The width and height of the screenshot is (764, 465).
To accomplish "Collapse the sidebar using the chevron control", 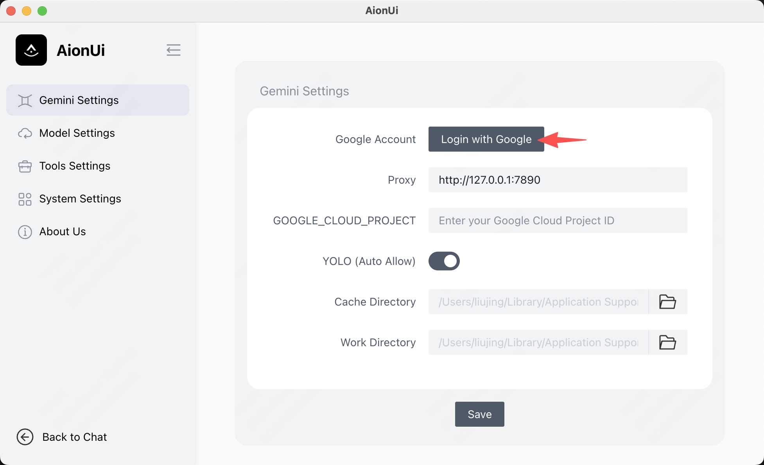I will click(x=174, y=50).
